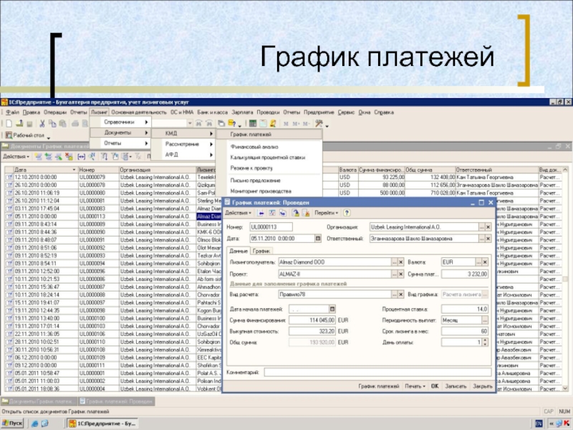The height and width of the screenshot is (430, 573).
Task: Open the Перейти dropdown in dialog
Action: (x=326, y=213)
